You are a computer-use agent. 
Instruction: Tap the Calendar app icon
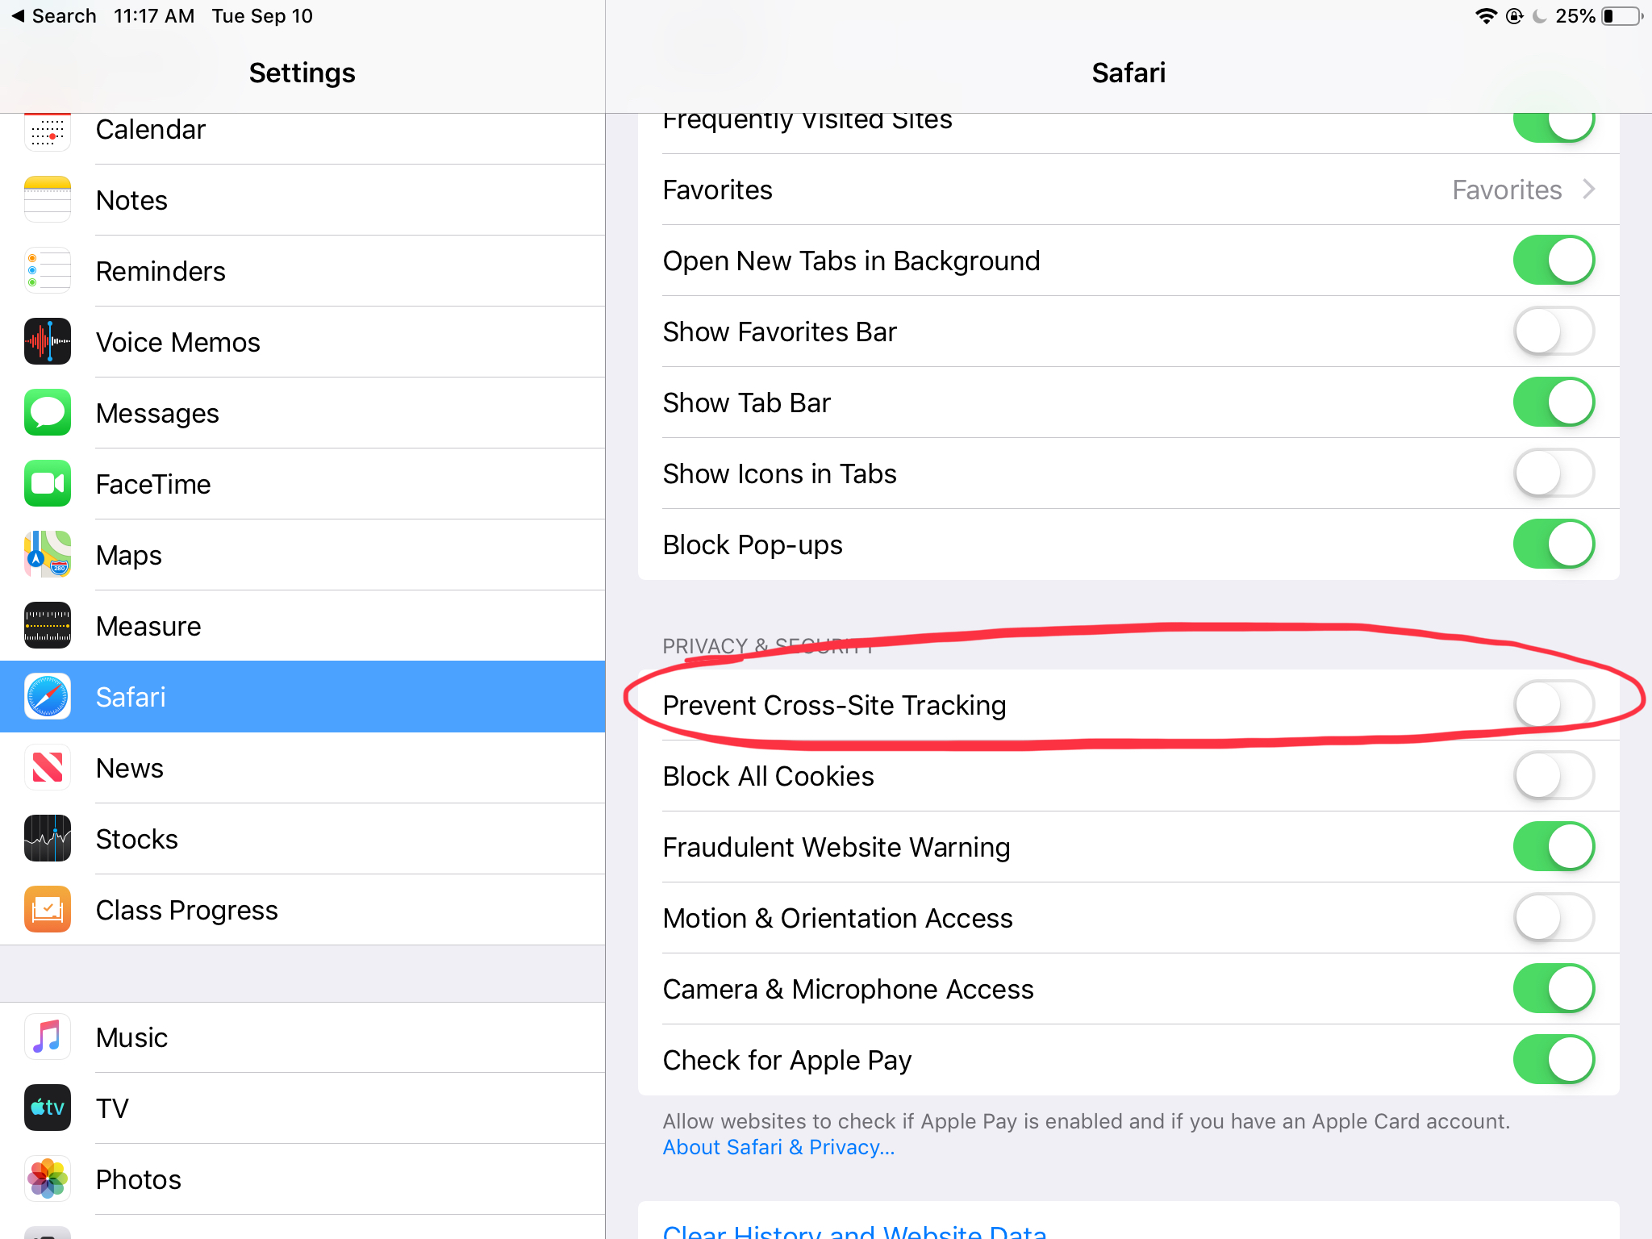click(x=48, y=132)
